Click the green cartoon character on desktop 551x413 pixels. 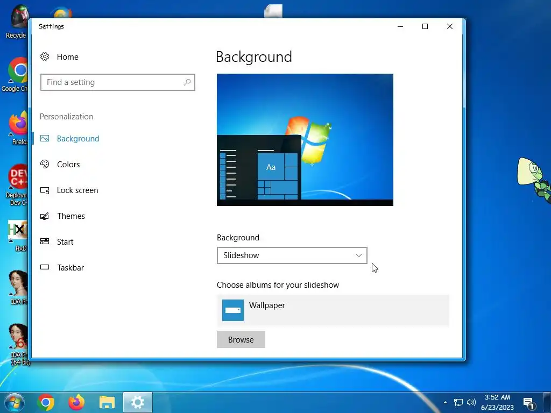(x=534, y=180)
